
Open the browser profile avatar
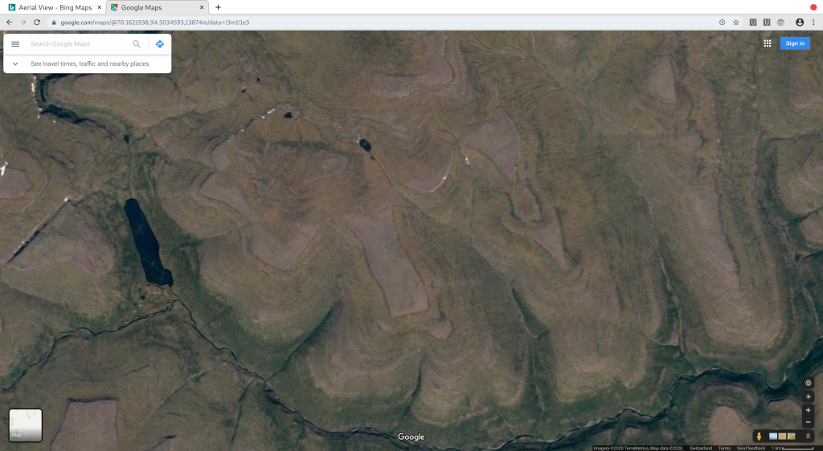point(800,22)
